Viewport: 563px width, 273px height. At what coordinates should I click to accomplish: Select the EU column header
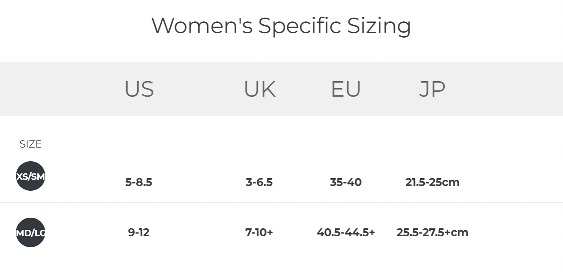click(346, 89)
